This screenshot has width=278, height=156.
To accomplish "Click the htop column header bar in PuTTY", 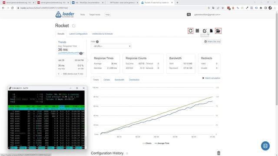I will (x=46, y=107).
